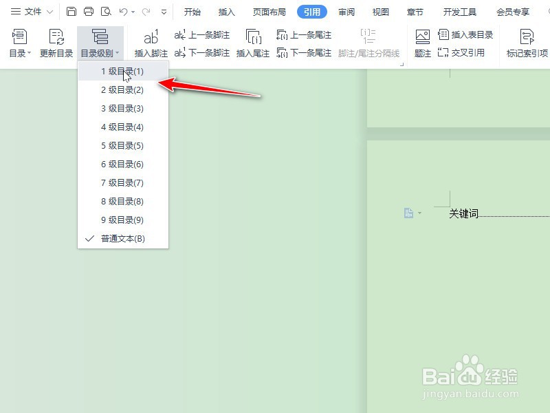Expand the paragraph icon dropdown arrow
The width and height of the screenshot is (550, 413).
click(419, 213)
